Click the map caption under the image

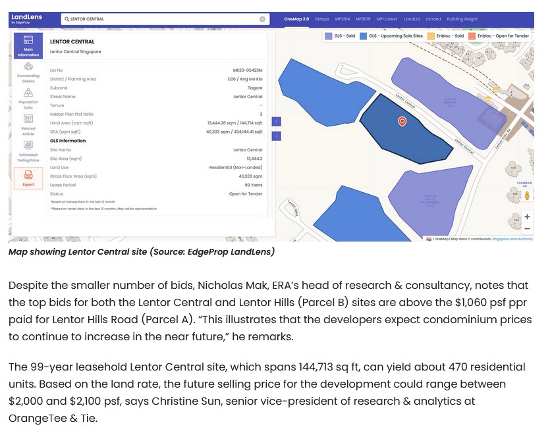tap(142, 252)
